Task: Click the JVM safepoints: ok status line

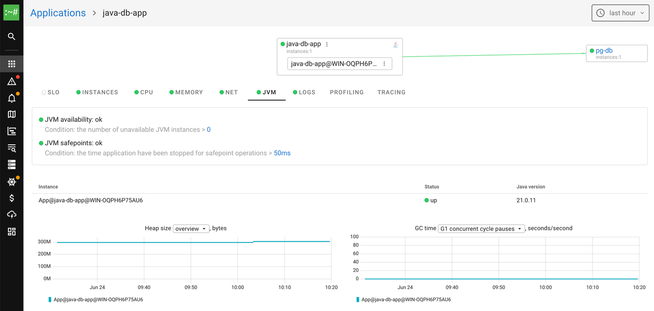Action: pos(73,143)
